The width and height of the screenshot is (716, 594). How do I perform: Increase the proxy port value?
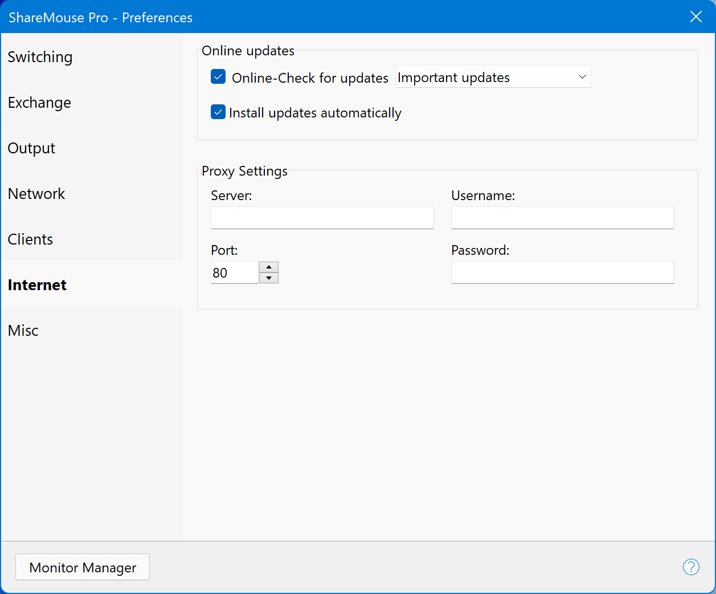click(x=269, y=267)
